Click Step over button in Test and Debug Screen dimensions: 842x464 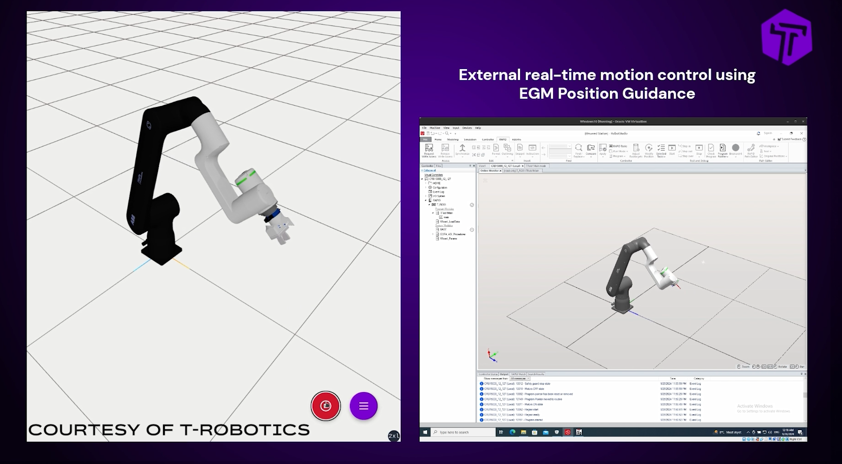coord(686,156)
